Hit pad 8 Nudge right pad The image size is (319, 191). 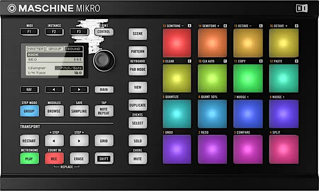click(284, 114)
